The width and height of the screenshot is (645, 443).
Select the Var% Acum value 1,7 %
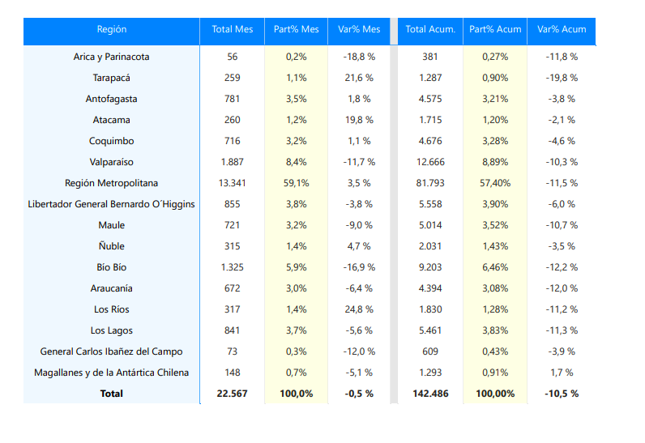pyautogui.click(x=562, y=373)
